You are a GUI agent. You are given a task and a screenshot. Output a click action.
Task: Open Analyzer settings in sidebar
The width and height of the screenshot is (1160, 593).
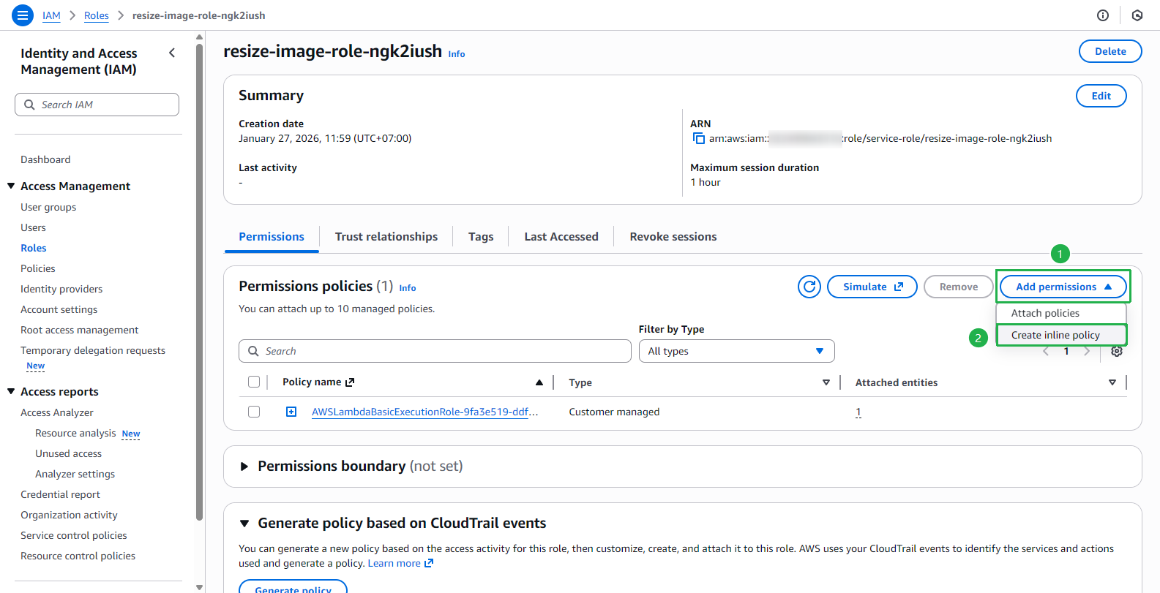(x=75, y=474)
